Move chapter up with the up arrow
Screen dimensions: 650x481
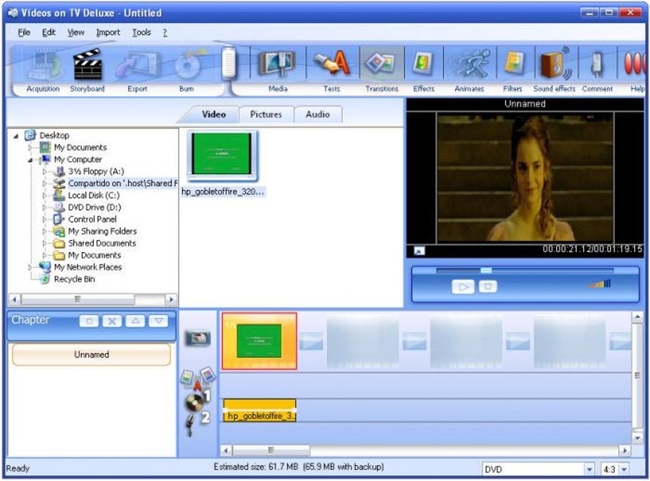(135, 321)
